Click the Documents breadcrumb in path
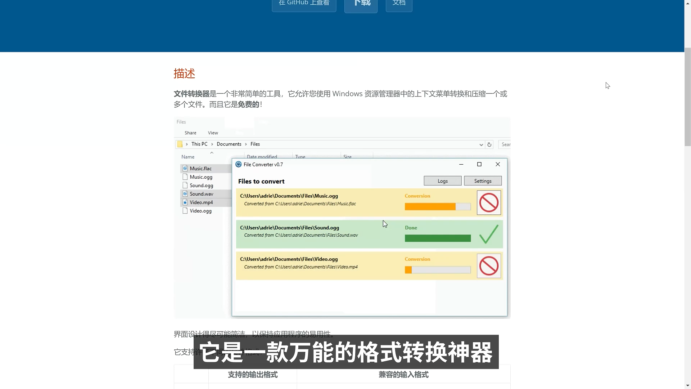Image resolution: width=691 pixels, height=389 pixels. pyautogui.click(x=229, y=144)
